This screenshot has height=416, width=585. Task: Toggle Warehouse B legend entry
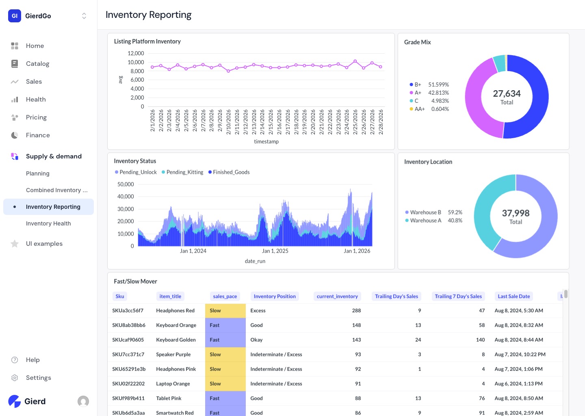click(x=433, y=212)
